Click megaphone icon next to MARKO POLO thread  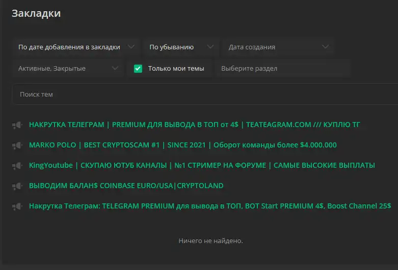pyautogui.click(x=17, y=145)
